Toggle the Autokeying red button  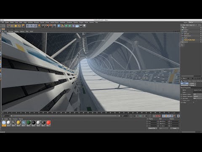click(159, 116)
